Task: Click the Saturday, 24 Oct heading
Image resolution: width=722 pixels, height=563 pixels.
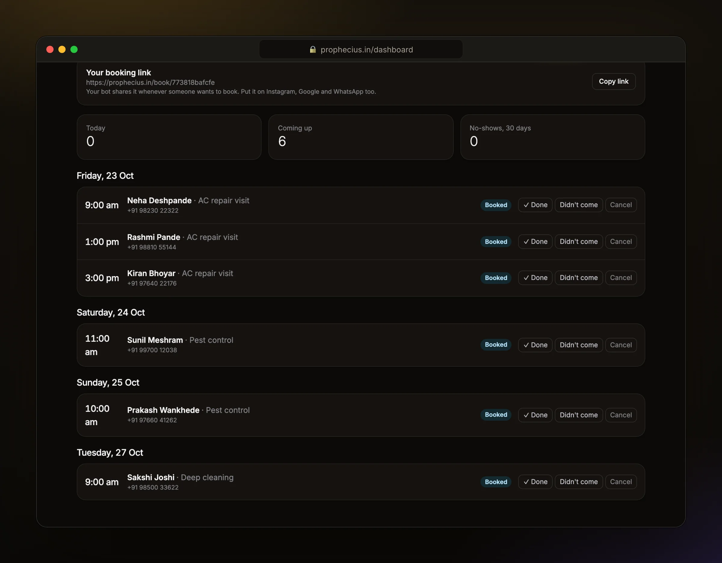Action: [111, 313]
